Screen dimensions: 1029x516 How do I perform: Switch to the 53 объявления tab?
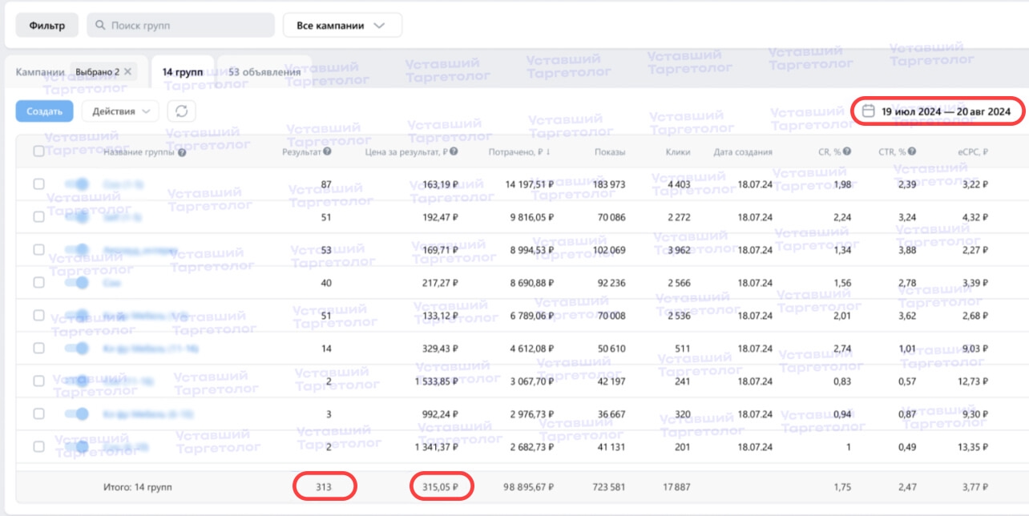(x=264, y=72)
